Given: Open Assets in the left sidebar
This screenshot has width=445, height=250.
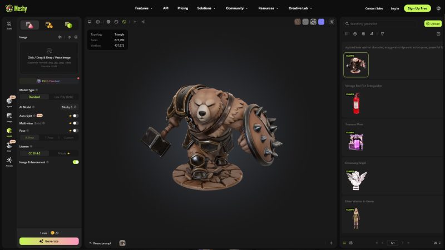Looking at the screenshot, I should click(9, 25).
